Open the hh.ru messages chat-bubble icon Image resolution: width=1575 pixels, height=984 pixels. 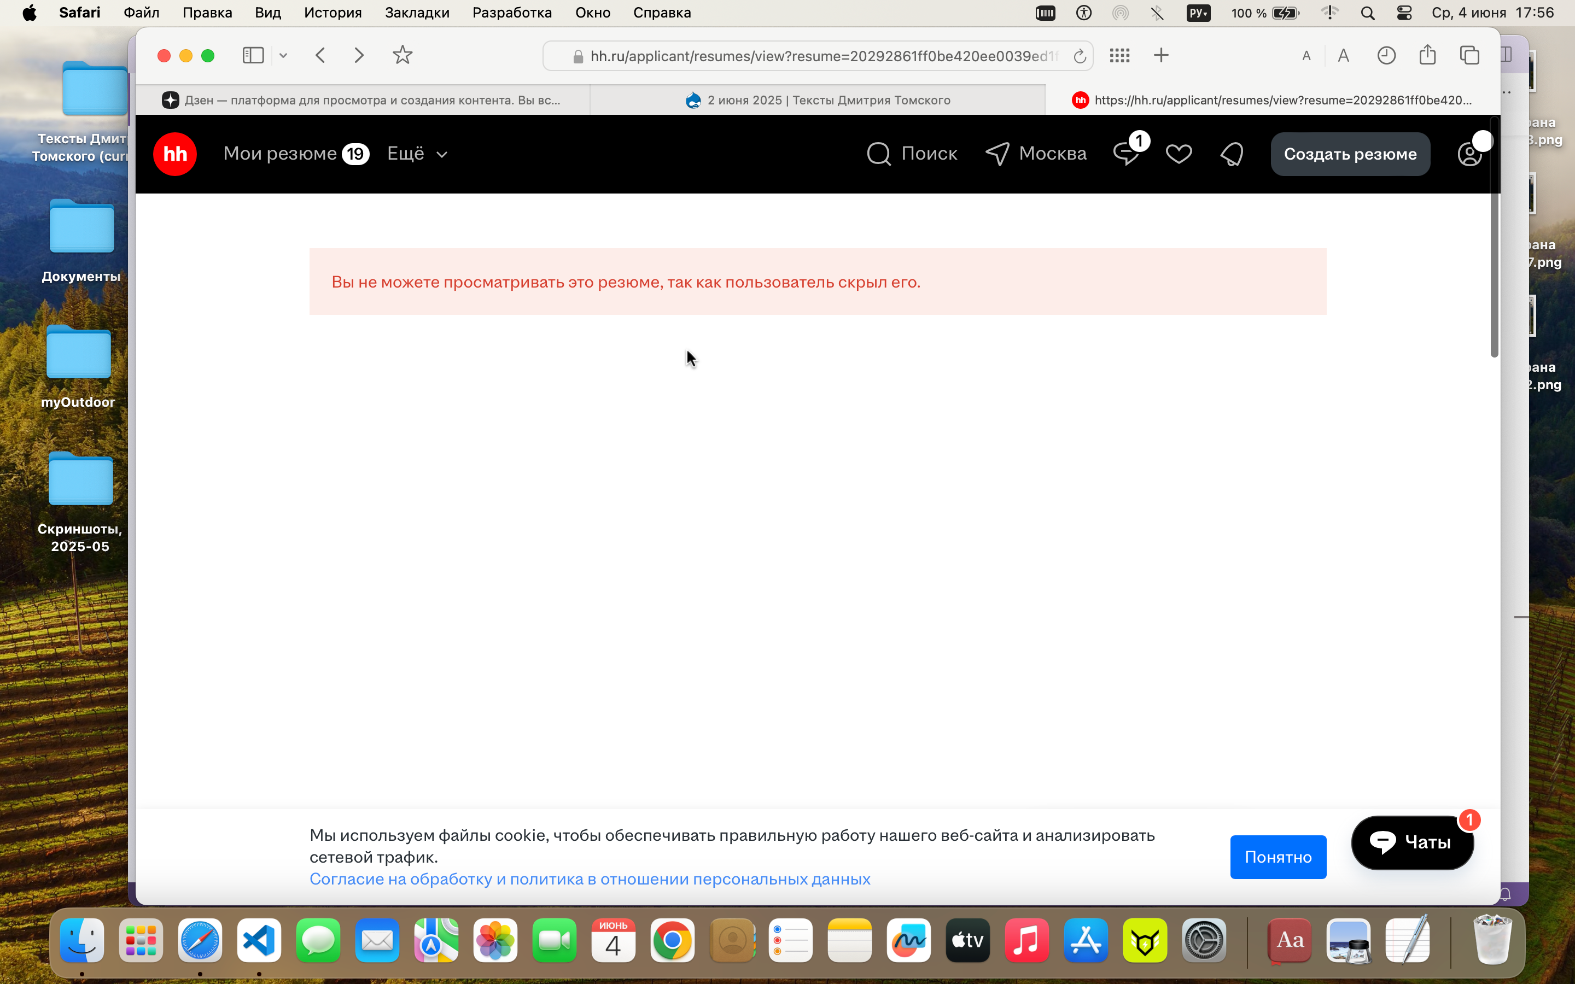(1126, 154)
